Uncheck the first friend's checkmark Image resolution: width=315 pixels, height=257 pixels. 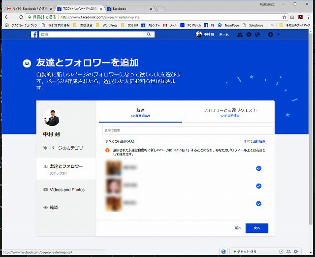[258, 168]
